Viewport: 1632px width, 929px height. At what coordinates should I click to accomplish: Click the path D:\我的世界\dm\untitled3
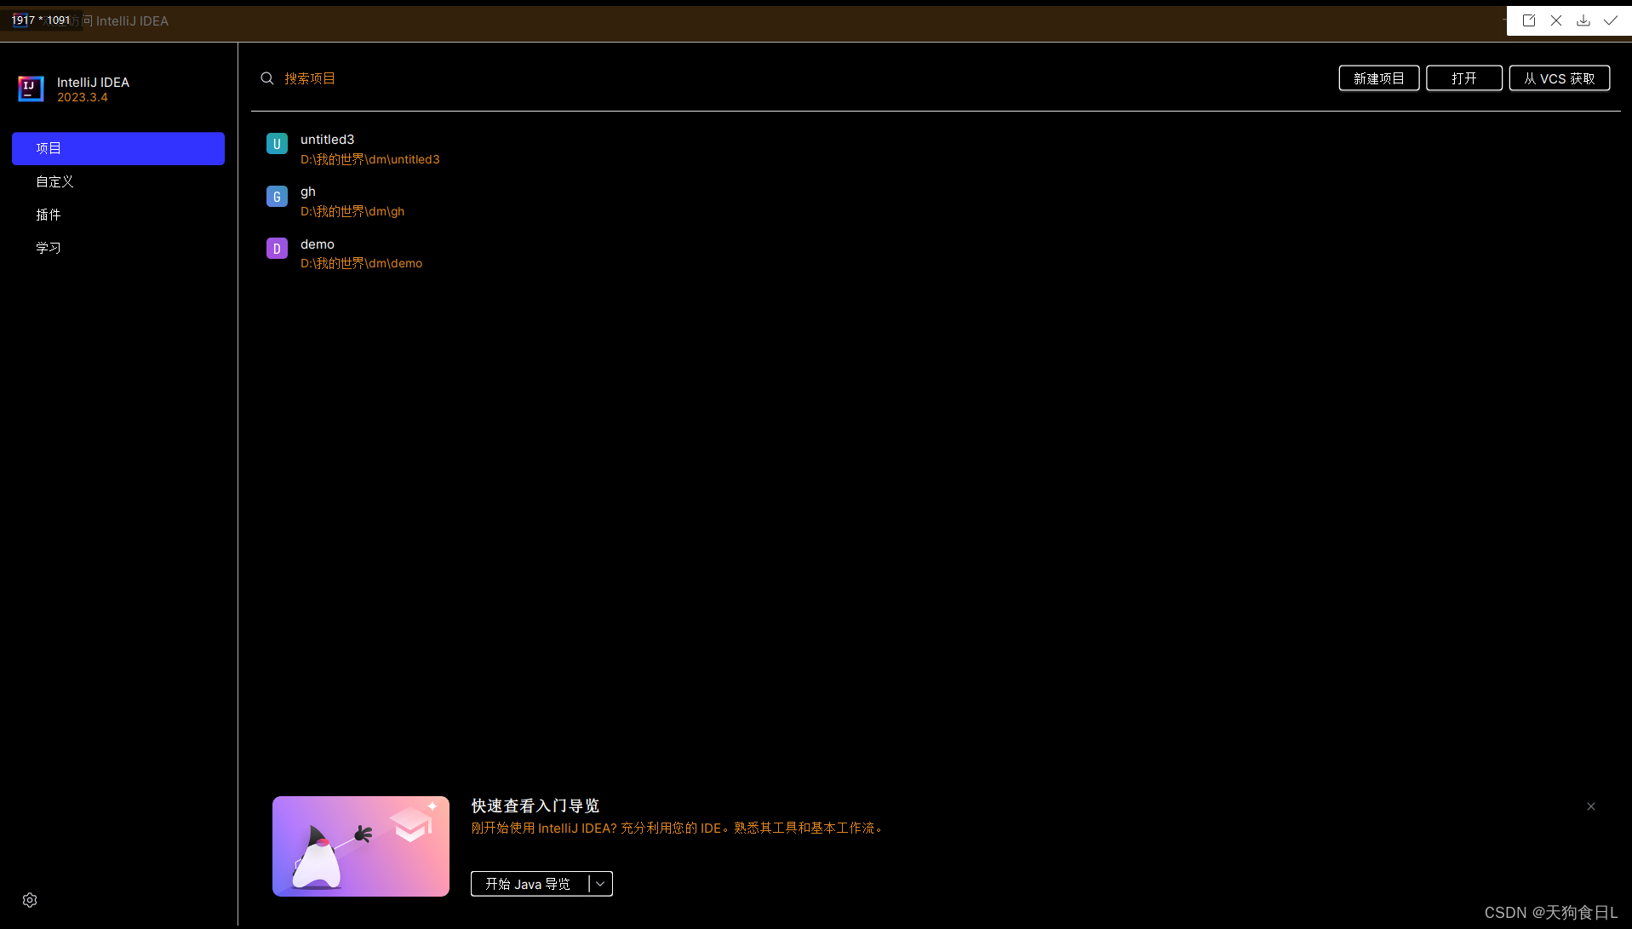coord(370,159)
